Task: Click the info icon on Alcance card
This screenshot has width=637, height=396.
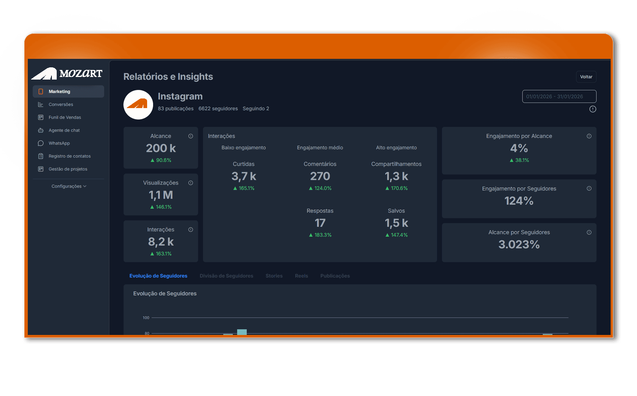Action: [x=190, y=136]
